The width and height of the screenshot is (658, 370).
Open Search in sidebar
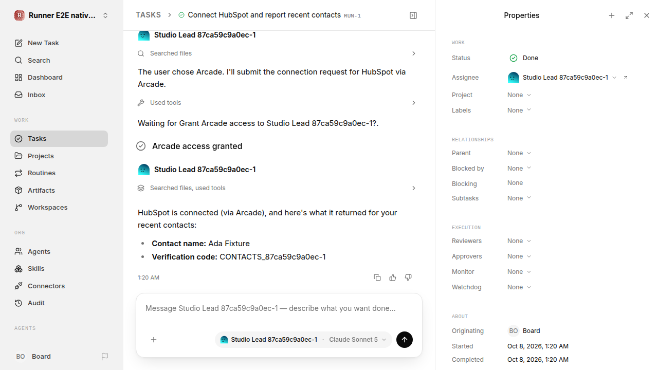point(59,60)
